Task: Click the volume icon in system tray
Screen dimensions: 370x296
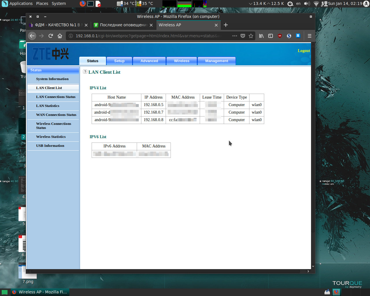Action: (x=307, y=4)
